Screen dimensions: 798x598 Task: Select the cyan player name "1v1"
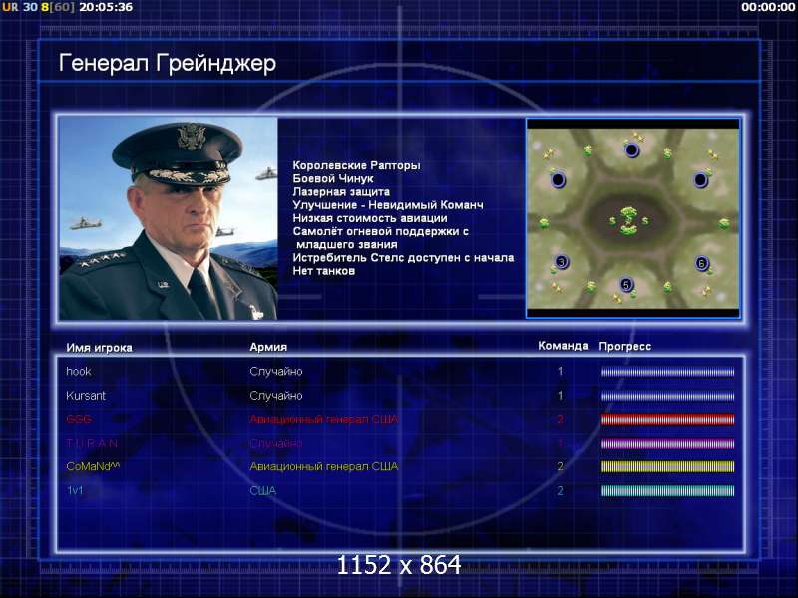(75, 490)
